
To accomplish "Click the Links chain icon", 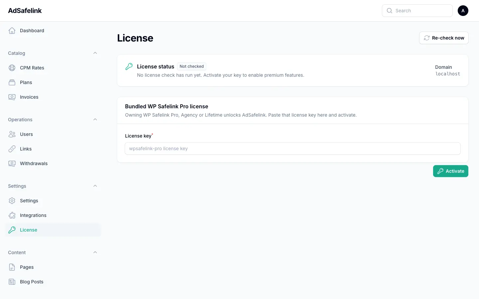I will coord(12,149).
